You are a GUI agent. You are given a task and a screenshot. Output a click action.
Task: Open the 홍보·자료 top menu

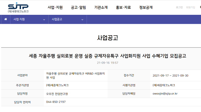pos(123,8)
